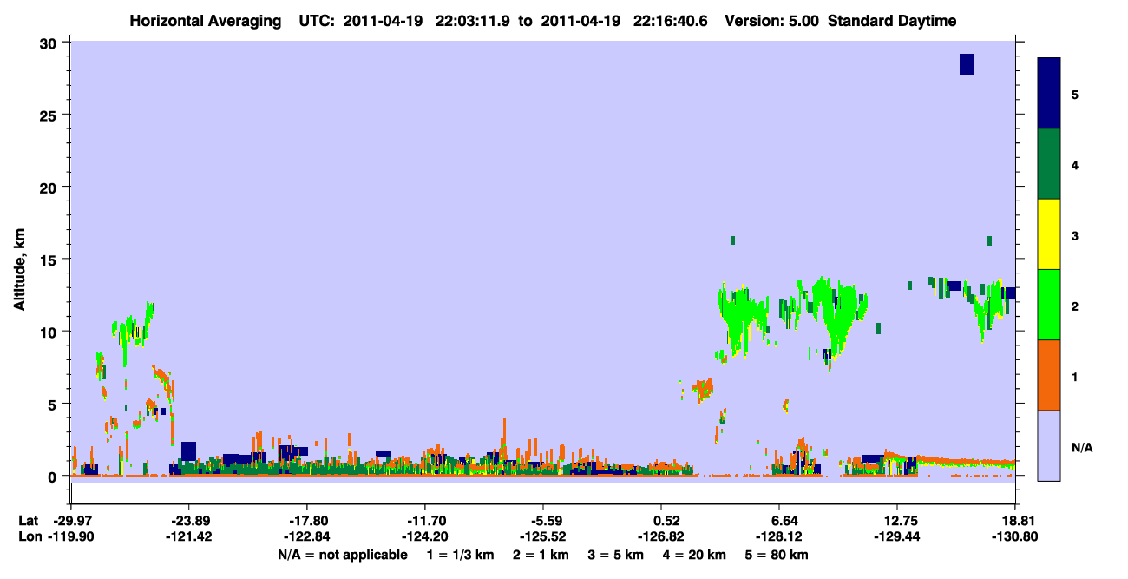Click the longitude value -125.52
Image resolution: width=1128 pixels, height=579 pixels.
tap(543, 536)
